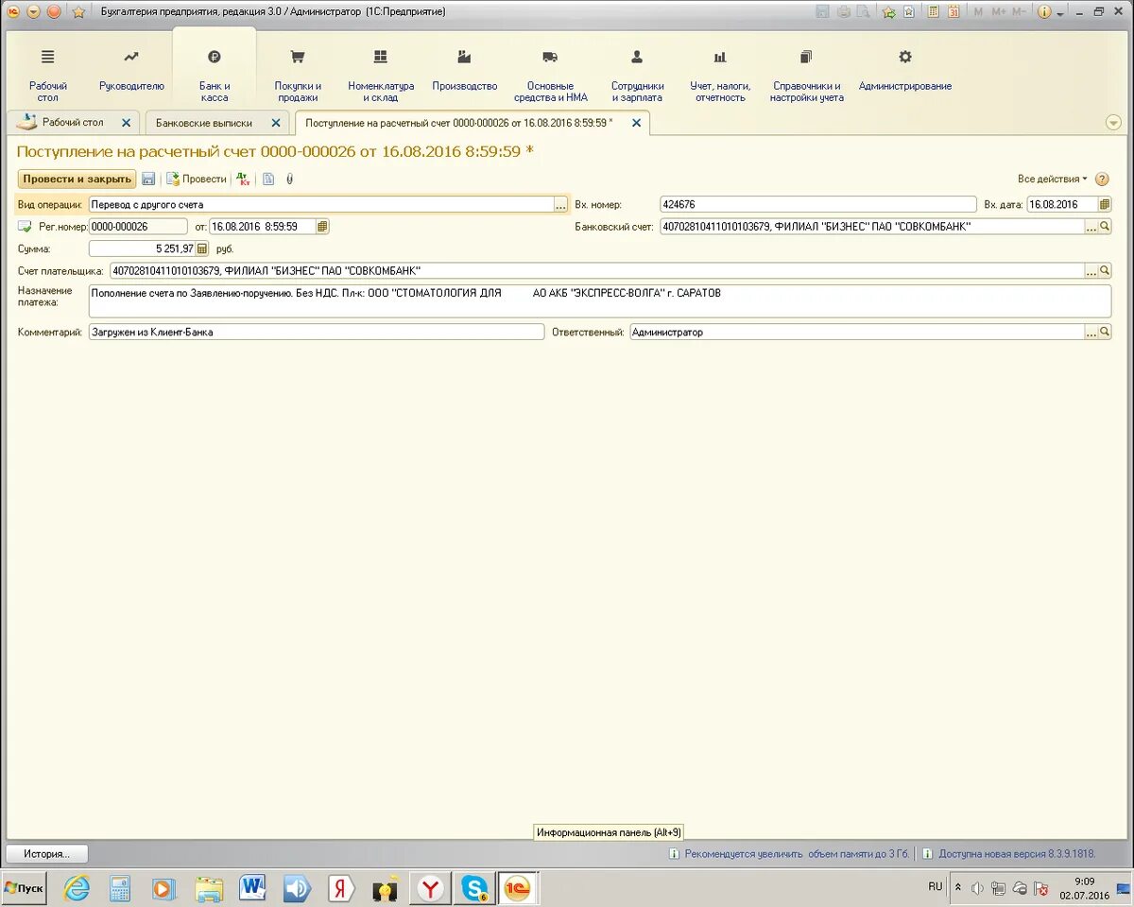1134x907 pixels.
Task: Expand the Все действия menu
Action: coord(1052,179)
